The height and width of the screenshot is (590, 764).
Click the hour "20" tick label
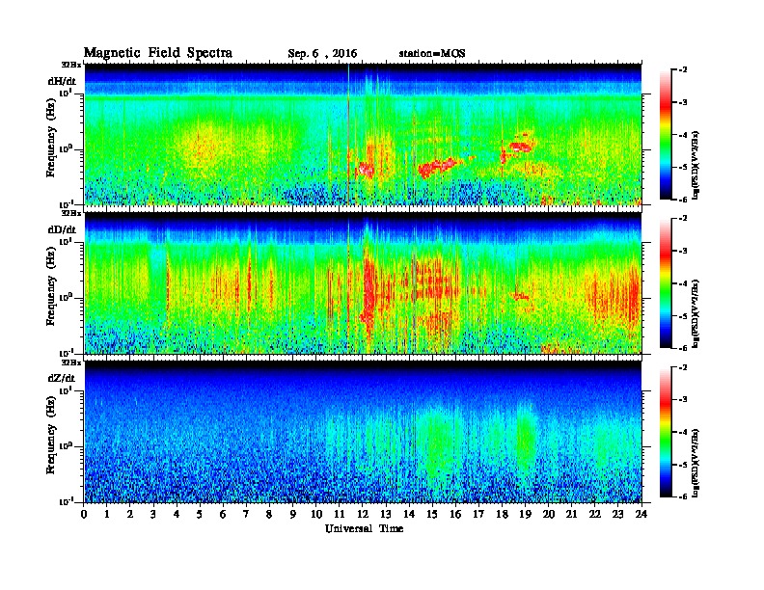click(x=549, y=514)
